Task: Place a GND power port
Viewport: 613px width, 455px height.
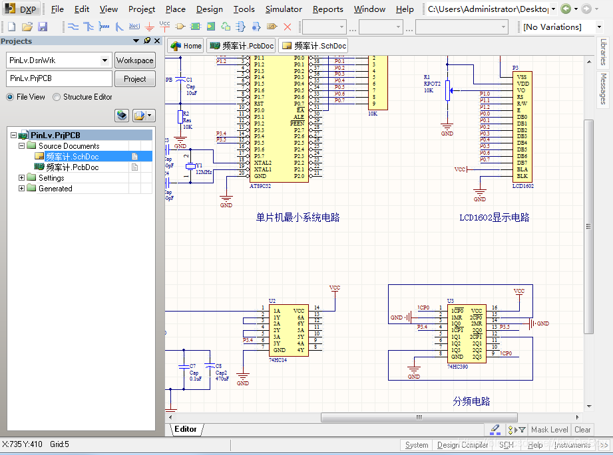Action: click(150, 27)
